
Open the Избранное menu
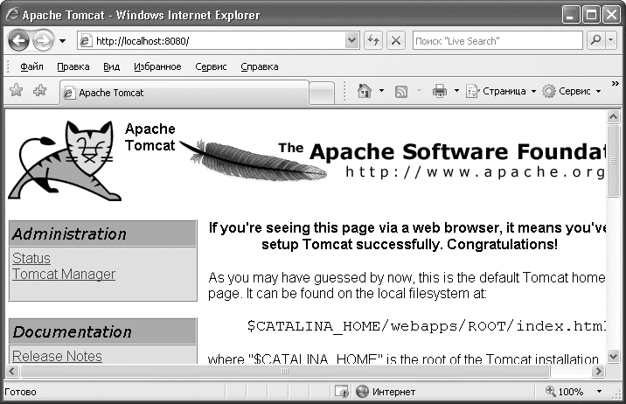[x=157, y=66]
